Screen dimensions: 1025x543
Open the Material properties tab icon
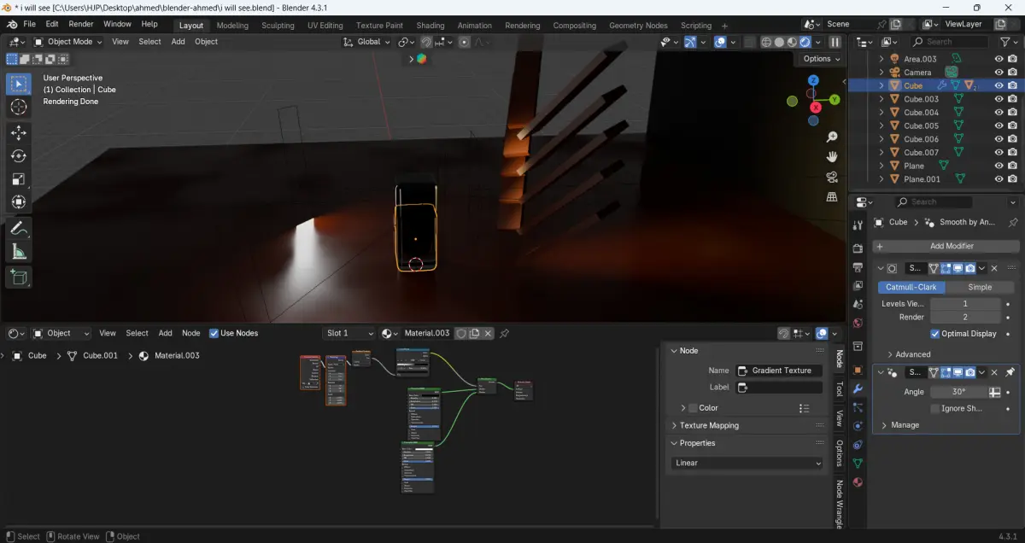point(858,482)
